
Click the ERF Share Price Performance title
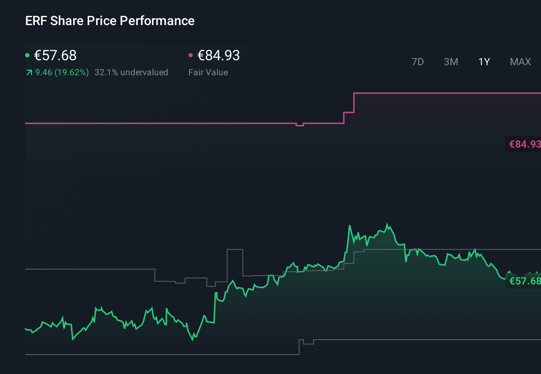click(110, 21)
